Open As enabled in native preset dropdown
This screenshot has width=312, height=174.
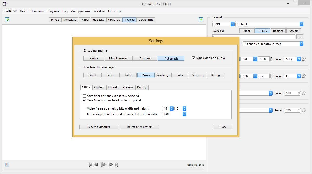pos(273,44)
